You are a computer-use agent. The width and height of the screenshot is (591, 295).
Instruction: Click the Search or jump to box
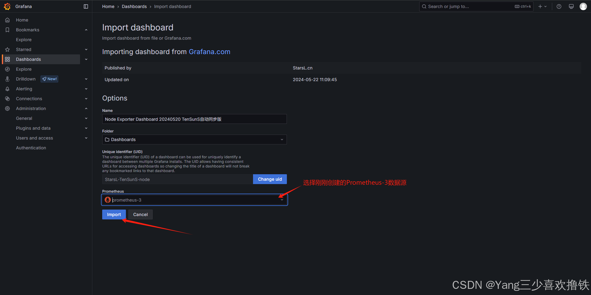(x=476, y=6)
